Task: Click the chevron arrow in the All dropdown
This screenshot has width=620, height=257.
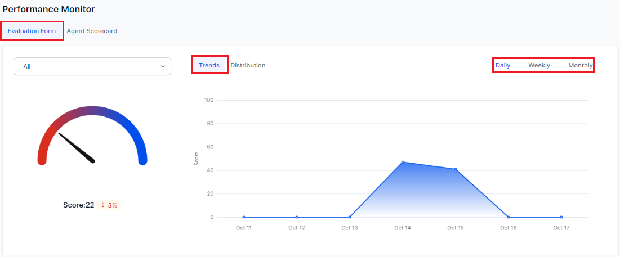Action: pyautogui.click(x=163, y=66)
